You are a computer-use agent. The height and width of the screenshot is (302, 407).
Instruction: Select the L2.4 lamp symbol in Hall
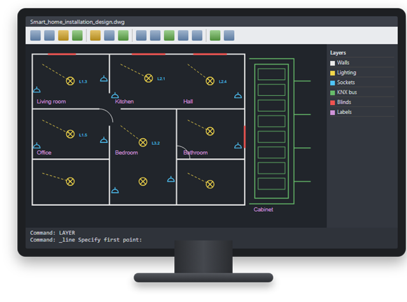coord(210,81)
